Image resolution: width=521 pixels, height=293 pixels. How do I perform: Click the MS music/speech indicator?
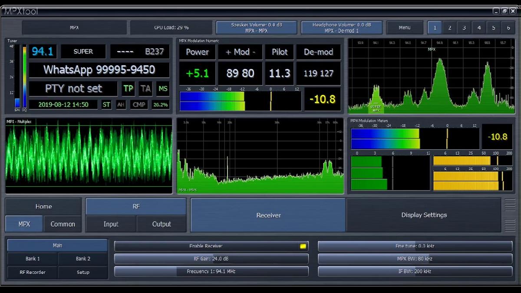coord(163,89)
